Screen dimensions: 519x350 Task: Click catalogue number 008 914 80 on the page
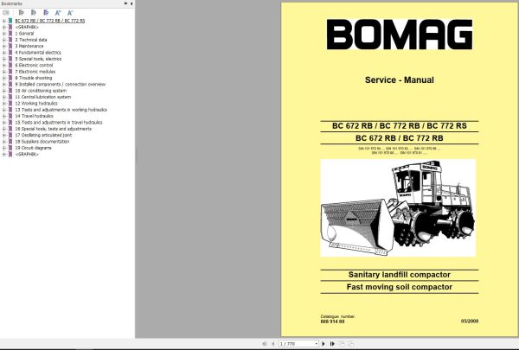pyautogui.click(x=332, y=321)
